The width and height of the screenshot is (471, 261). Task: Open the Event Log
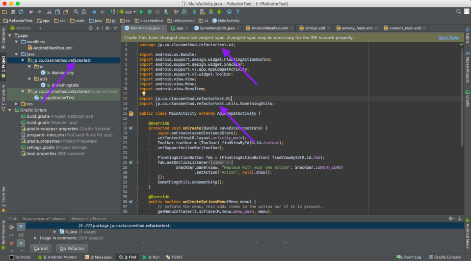click(409, 258)
